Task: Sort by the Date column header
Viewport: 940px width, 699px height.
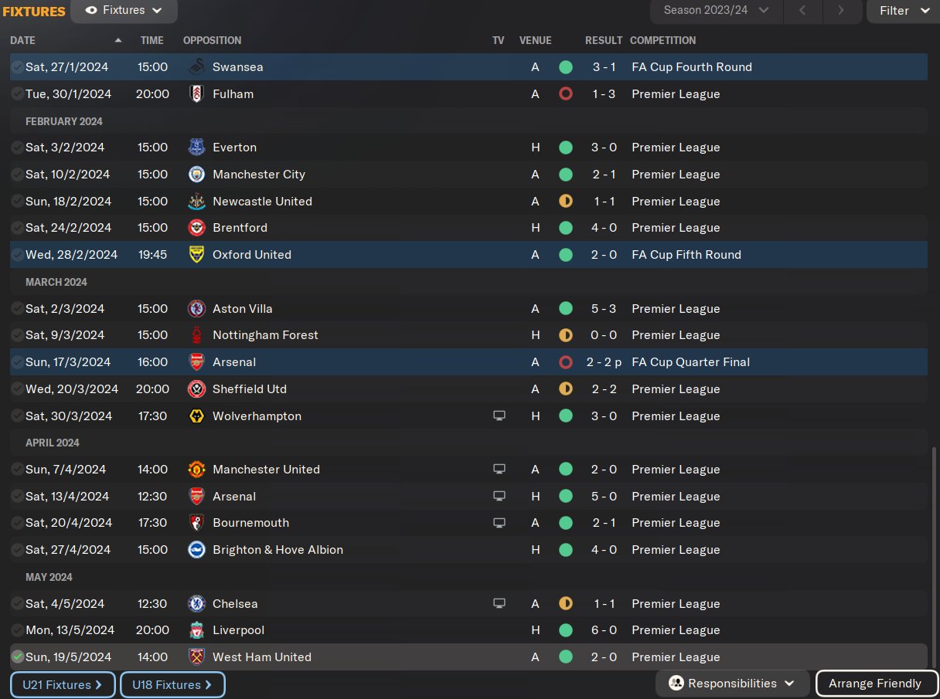Action: click(23, 40)
